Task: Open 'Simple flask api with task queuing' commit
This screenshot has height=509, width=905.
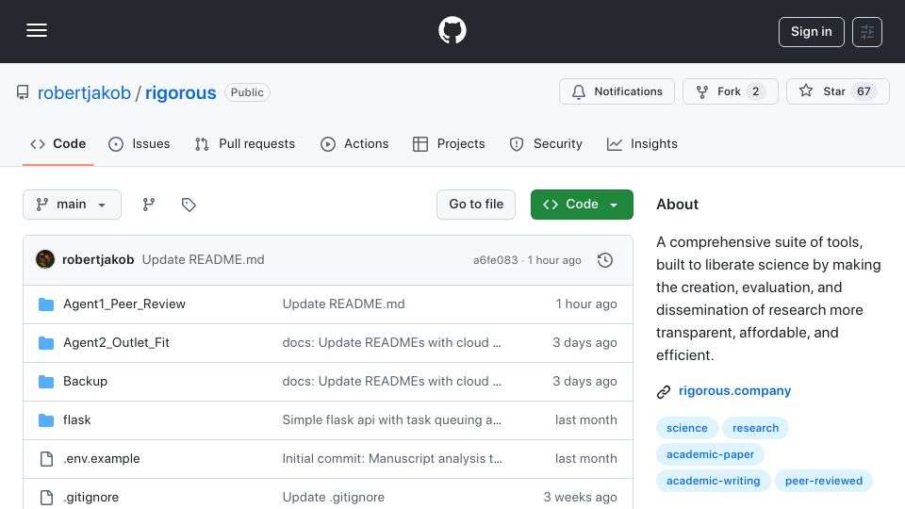Action: [392, 420]
